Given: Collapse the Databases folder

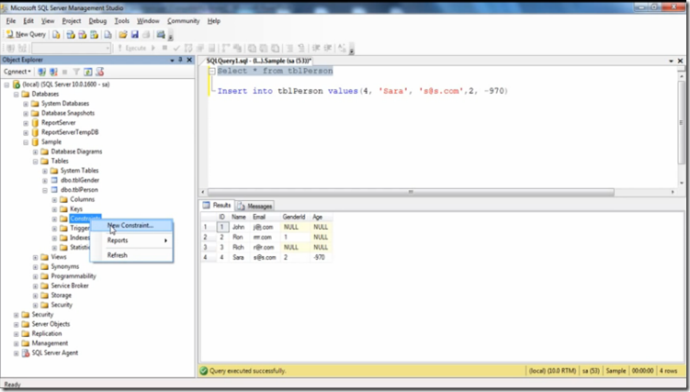Looking at the screenshot, I should click(x=17, y=94).
